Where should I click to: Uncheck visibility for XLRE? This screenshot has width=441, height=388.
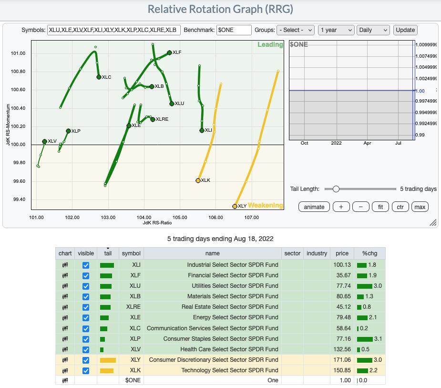[86, 307]
